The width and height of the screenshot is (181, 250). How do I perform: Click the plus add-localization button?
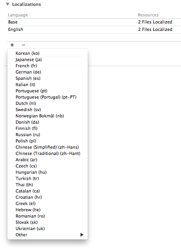[x=12, y=45]
